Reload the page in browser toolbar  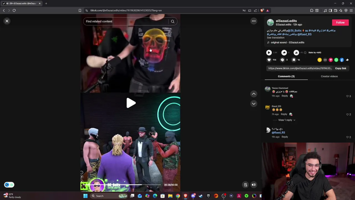(14, 11)
